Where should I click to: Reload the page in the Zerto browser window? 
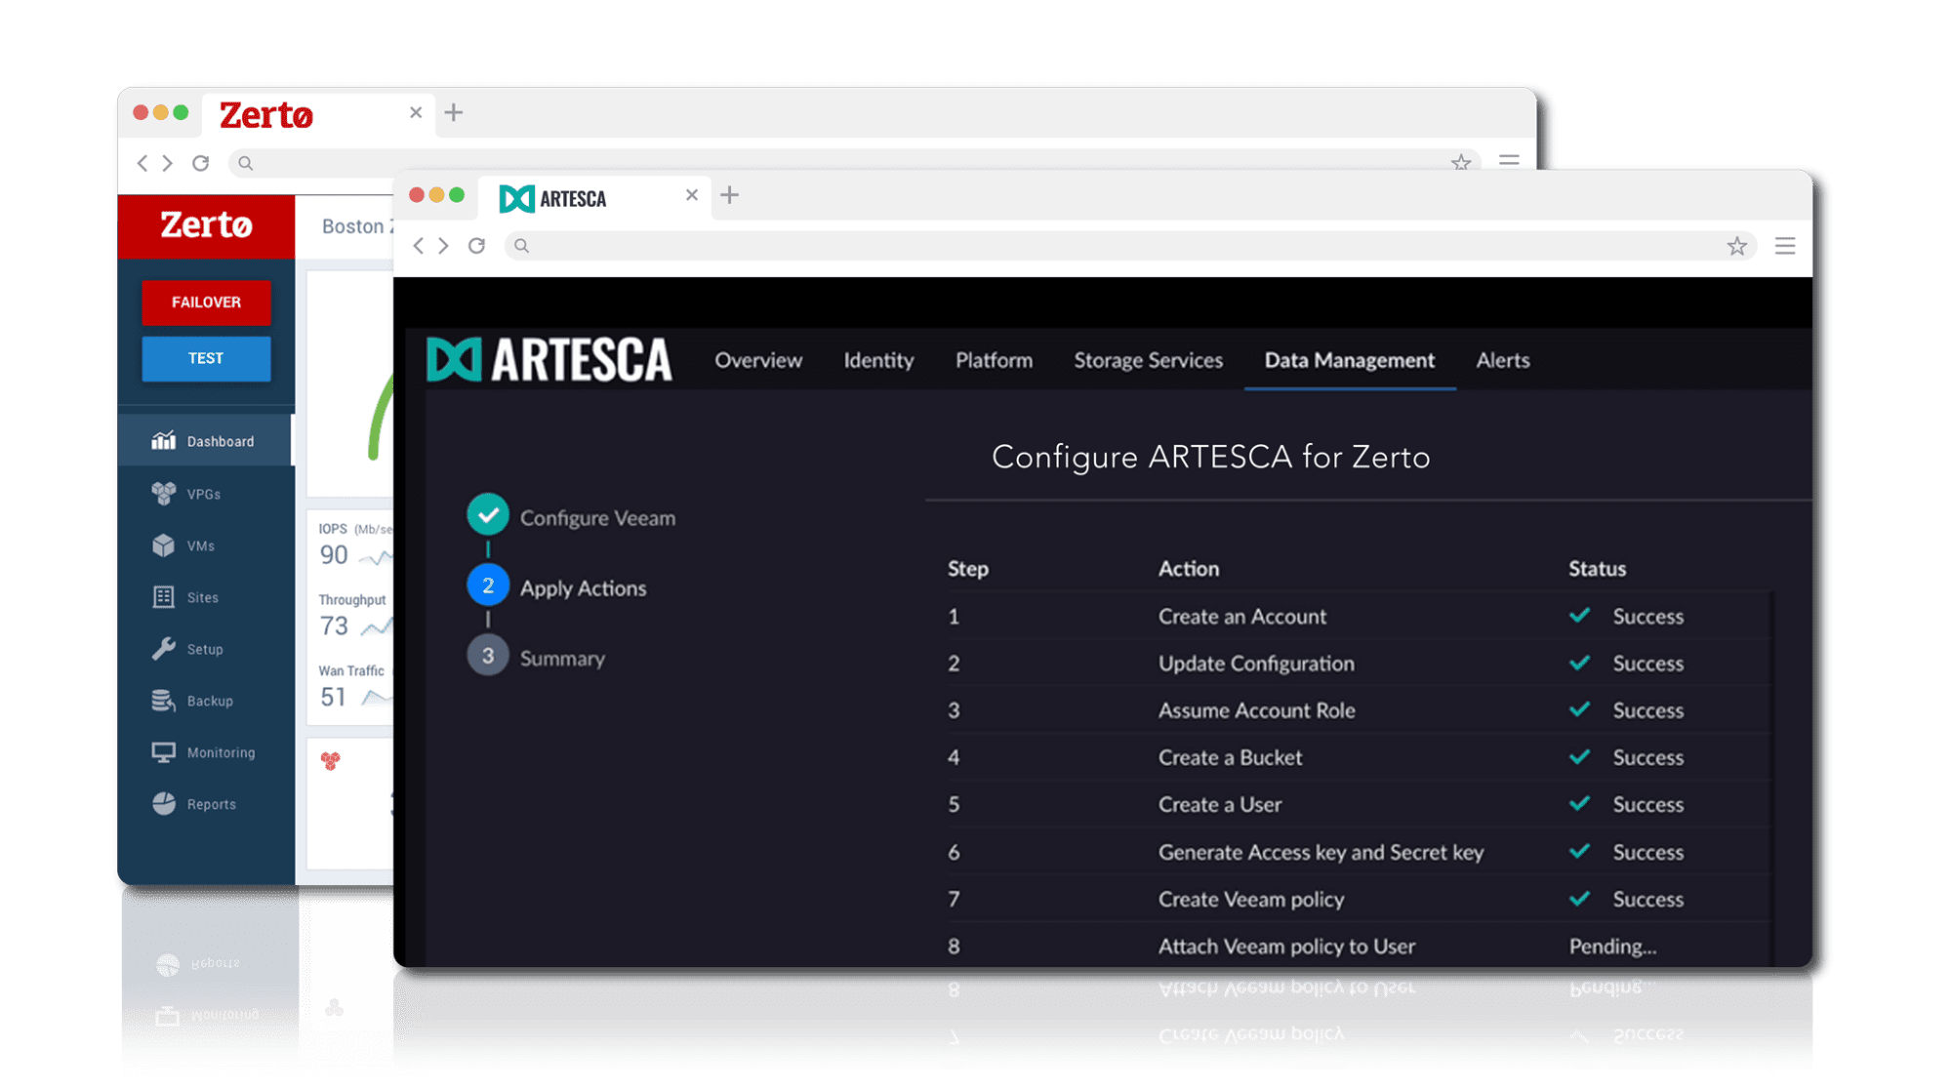pos(200,163)
